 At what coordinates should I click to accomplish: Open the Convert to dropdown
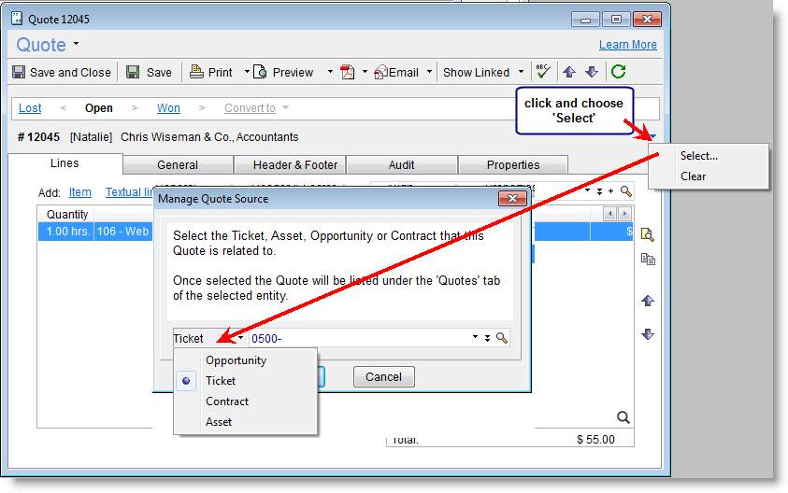pyautogui.click(x=256, y=108)
